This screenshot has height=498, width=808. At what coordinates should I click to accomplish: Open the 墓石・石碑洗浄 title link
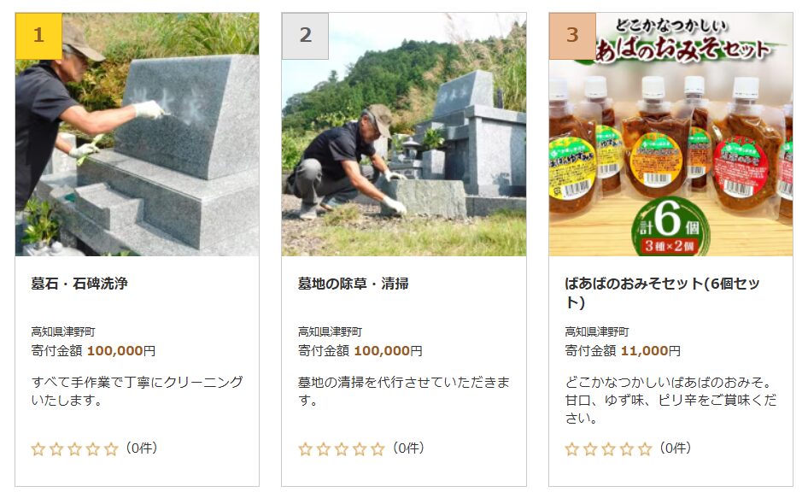pos(79,284)
